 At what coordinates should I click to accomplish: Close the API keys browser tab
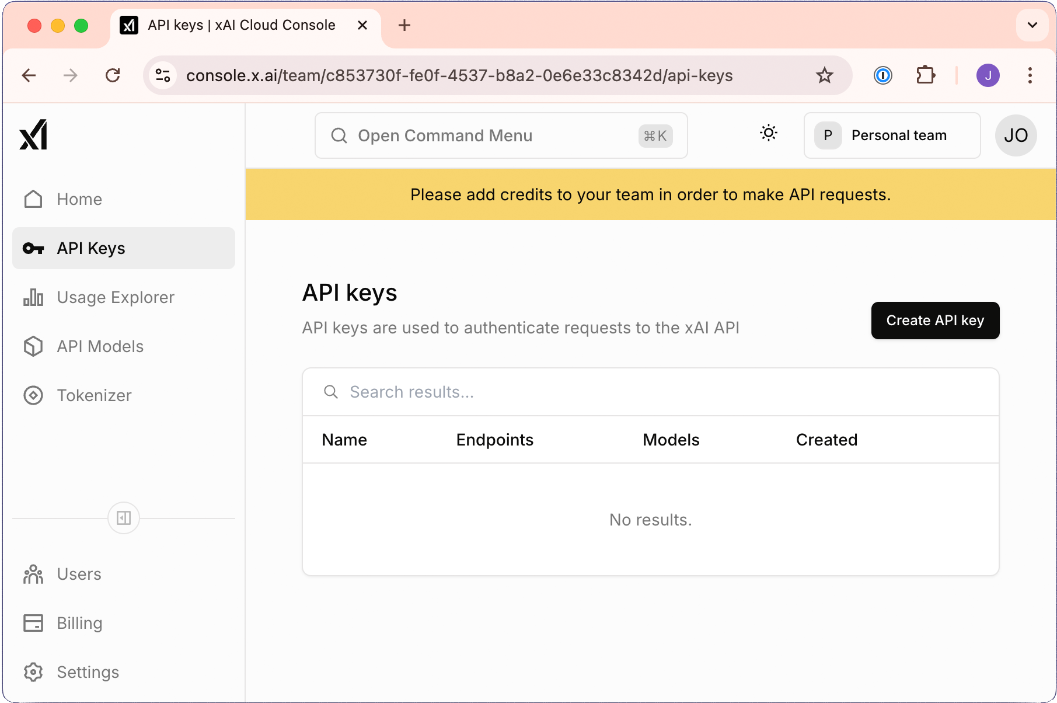[x=362, y=25]
